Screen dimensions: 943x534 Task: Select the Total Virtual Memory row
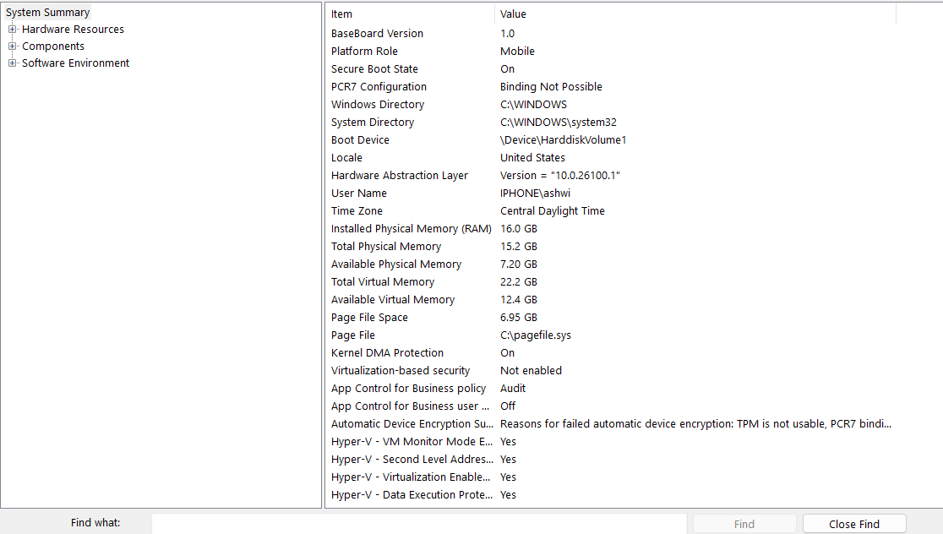pos(611,282)
